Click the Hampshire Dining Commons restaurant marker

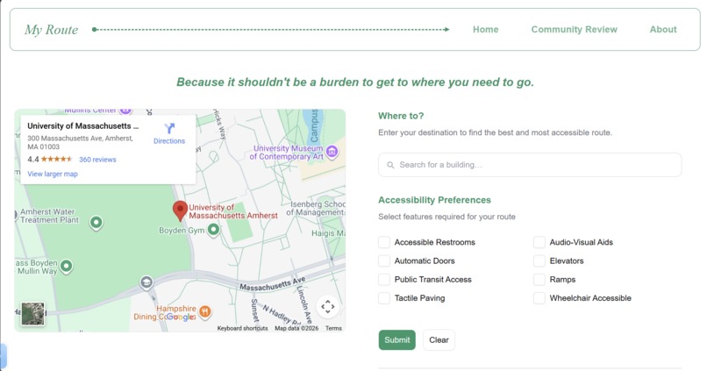point(204,311)
